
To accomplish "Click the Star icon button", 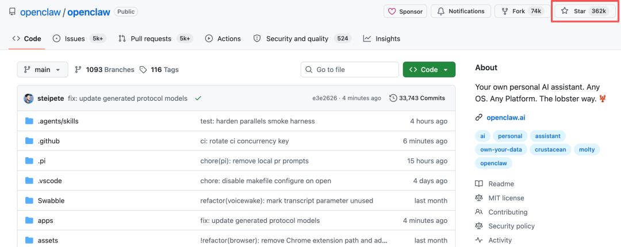I will click(565, 11).
